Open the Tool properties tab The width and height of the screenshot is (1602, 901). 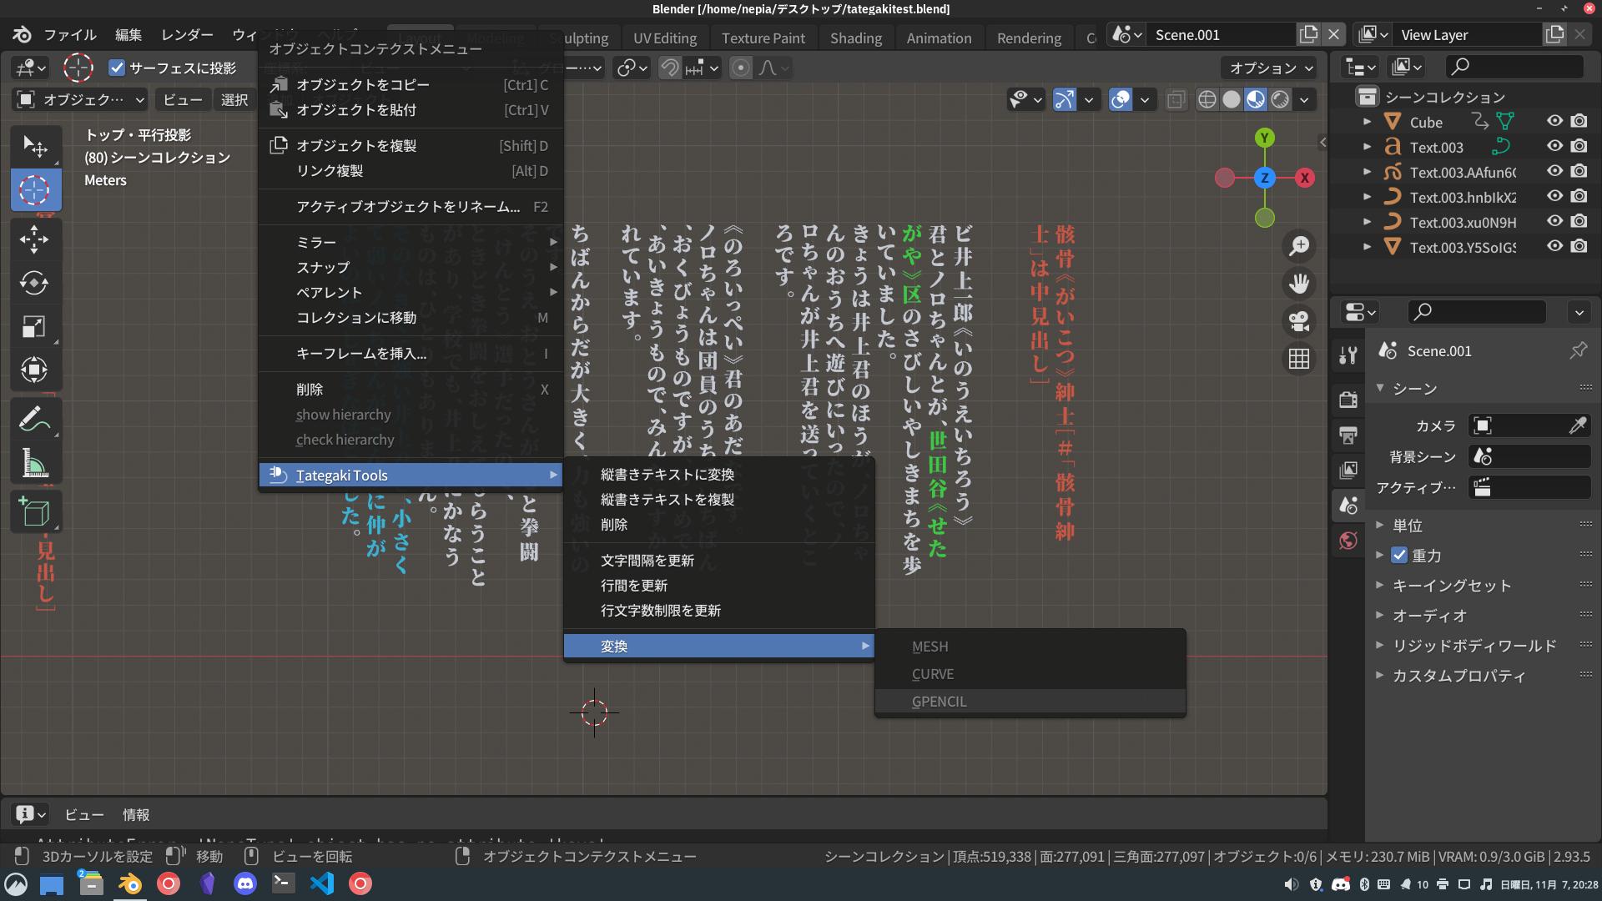pos(1348,355)
